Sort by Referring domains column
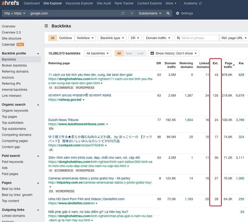This screenshot has height=222, width=248. click(x=186, y=65)
